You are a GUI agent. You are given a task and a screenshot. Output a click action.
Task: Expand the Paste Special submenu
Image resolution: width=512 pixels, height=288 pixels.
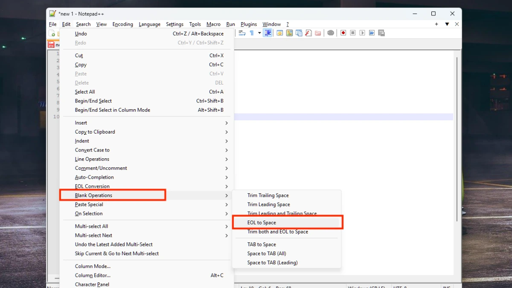147,204
